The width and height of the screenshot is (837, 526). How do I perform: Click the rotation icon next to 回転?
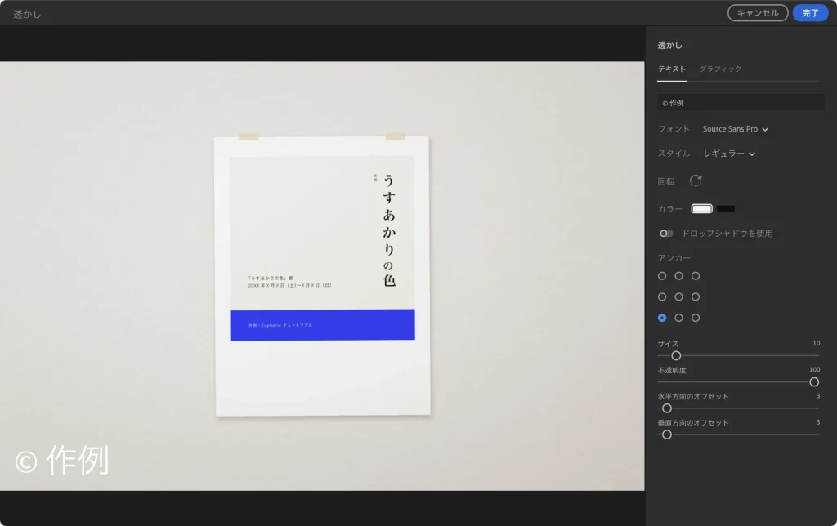pos(696,181)
